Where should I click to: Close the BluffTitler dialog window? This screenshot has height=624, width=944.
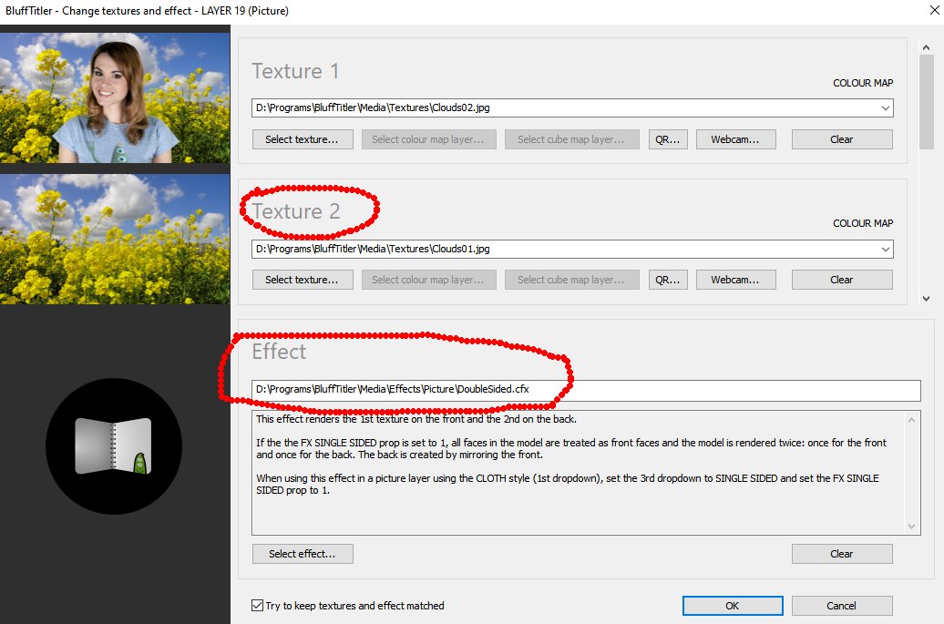click(x=934, y=10)
